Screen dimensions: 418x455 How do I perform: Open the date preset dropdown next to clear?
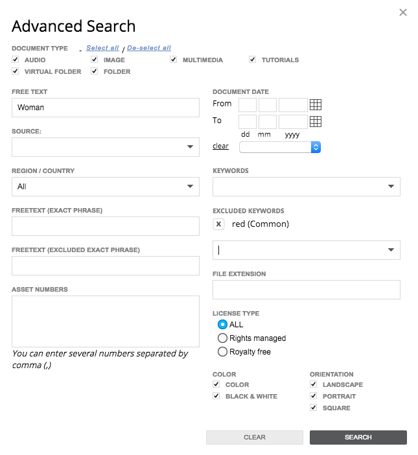280,147
